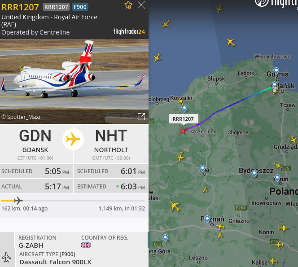
Task: Click the airport pin at Gdynia
Action: pos(276,71)
